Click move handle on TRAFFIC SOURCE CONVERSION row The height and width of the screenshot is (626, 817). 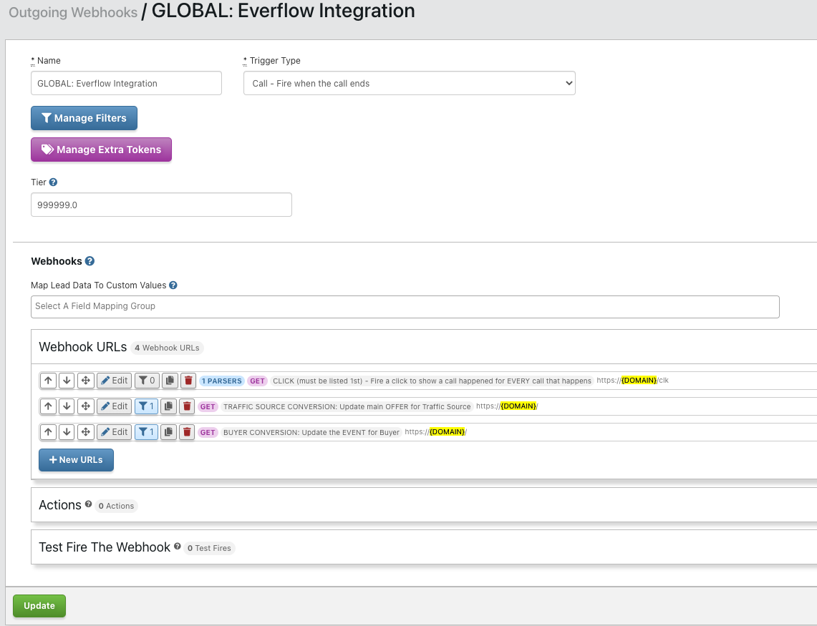point(85,406)
